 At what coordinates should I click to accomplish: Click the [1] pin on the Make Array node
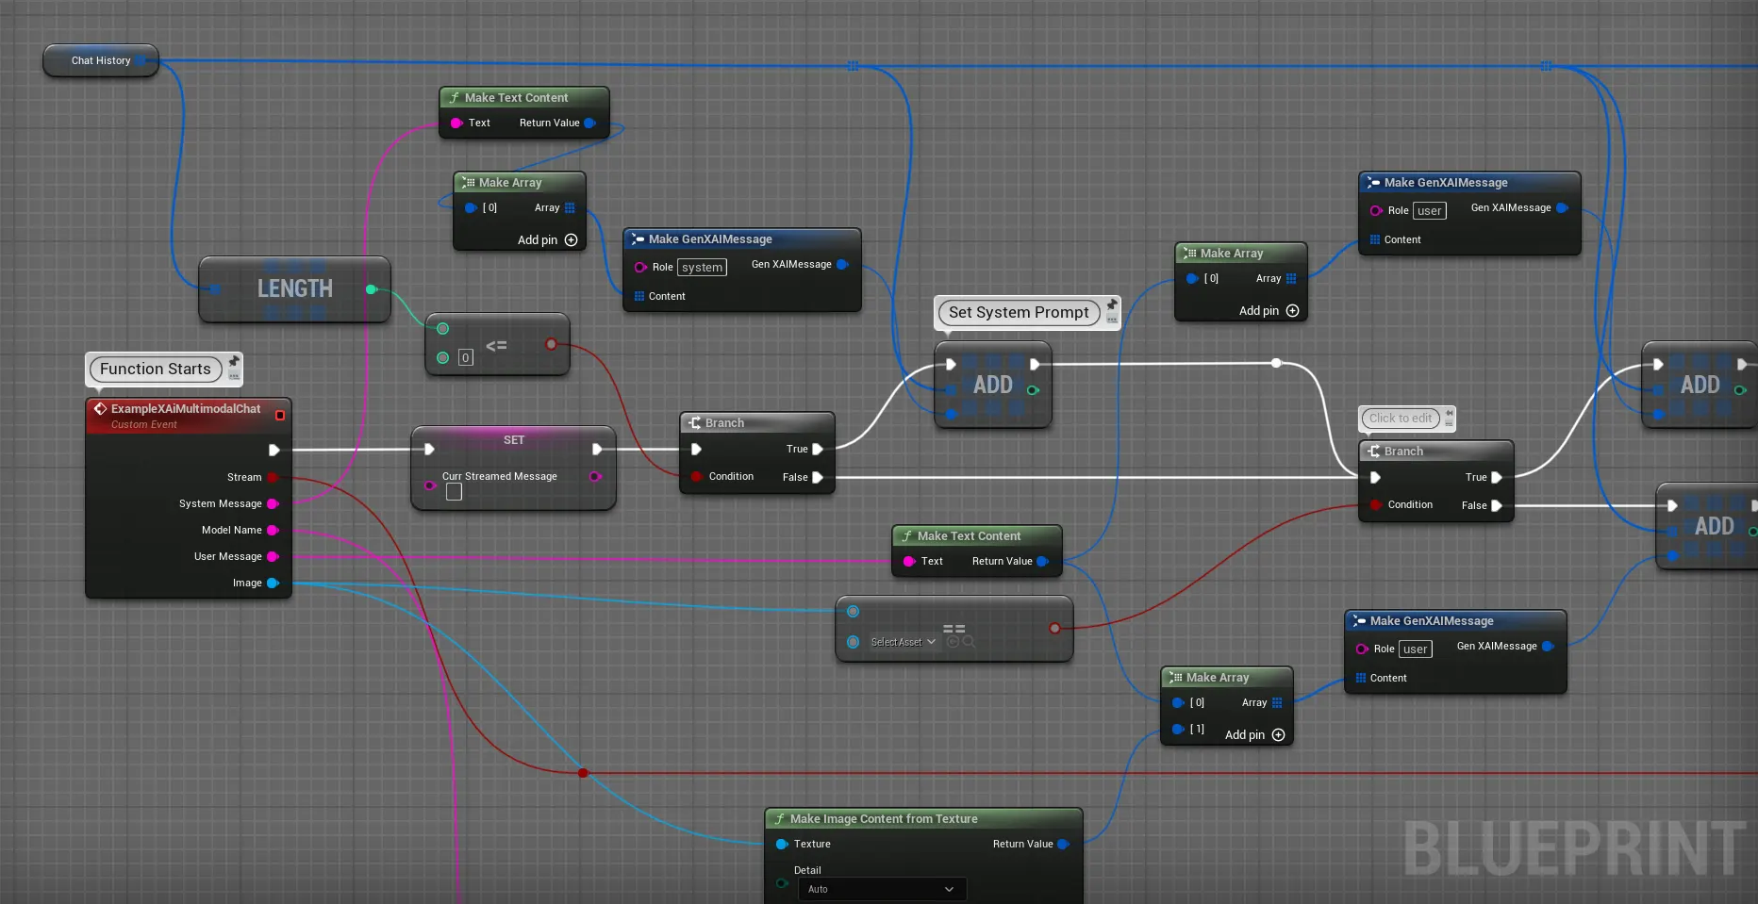click(1178, 729)
